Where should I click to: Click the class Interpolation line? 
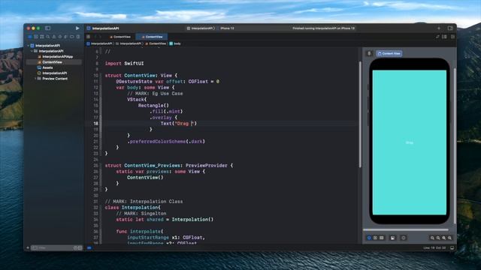click(132, 208)
